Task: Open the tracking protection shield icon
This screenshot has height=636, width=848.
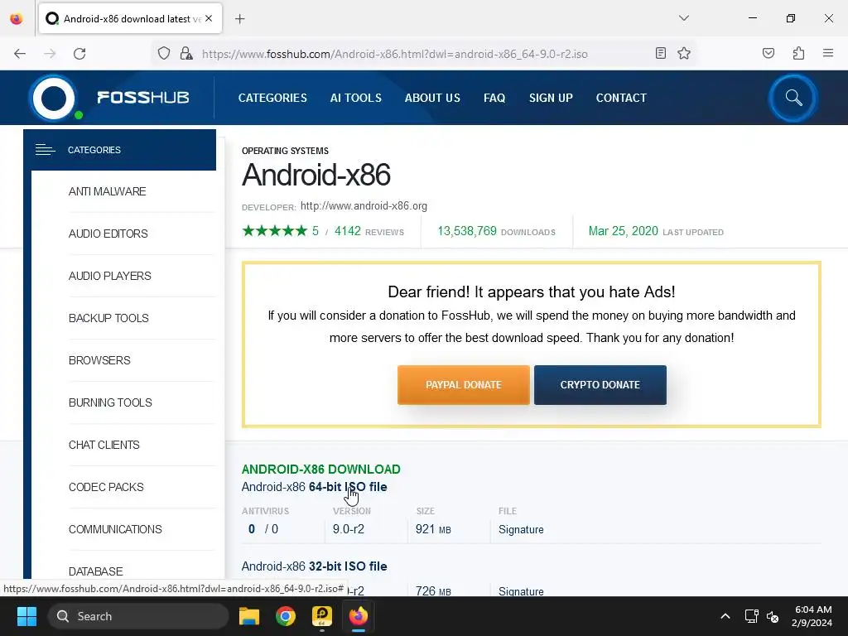Action: point(164,54)
